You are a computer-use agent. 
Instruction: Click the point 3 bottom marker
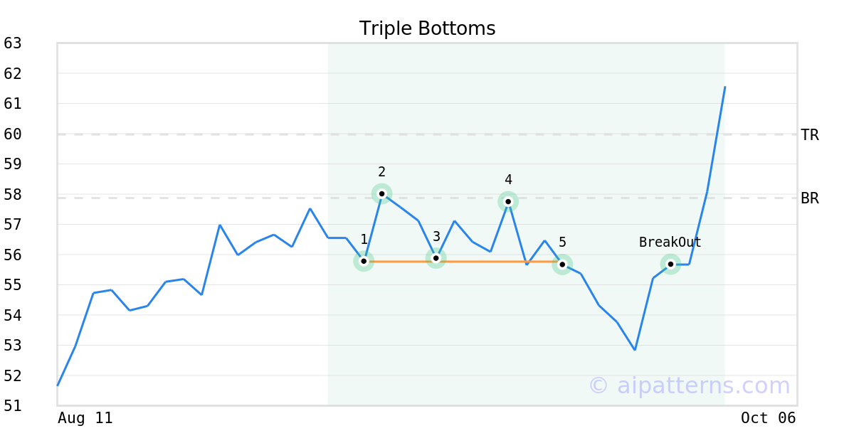click(436, 258)
